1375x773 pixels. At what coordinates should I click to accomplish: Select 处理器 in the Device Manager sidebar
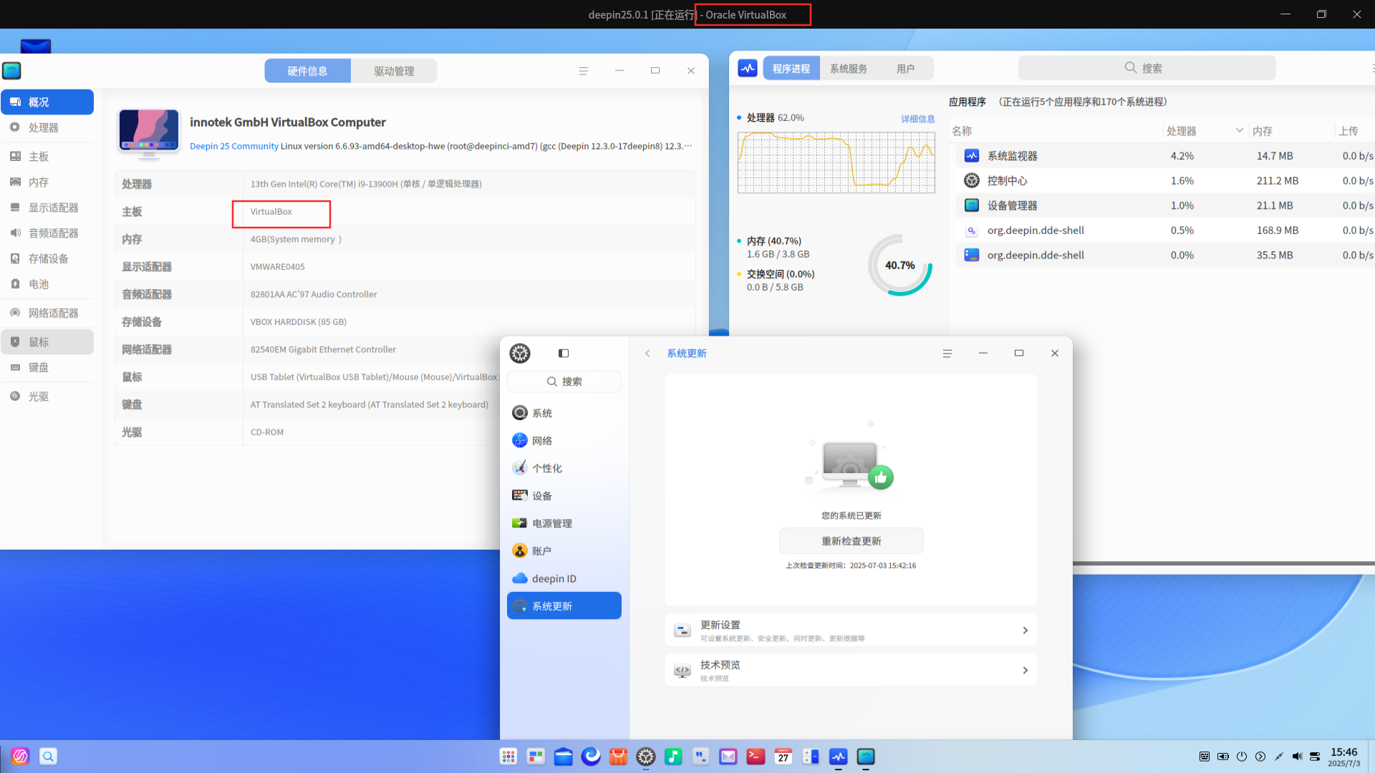[47, 127]
